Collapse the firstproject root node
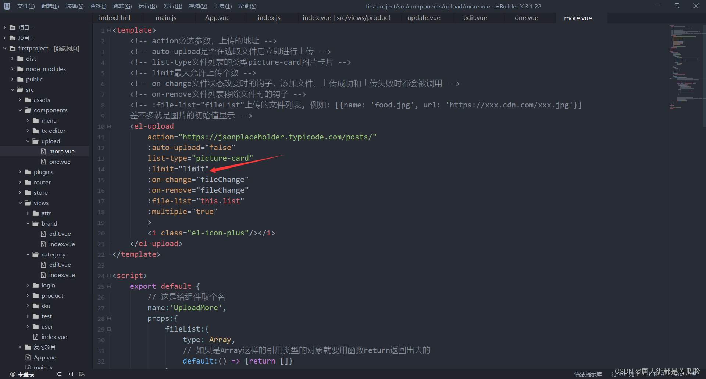Screen dimensions: 706x379 4,48
